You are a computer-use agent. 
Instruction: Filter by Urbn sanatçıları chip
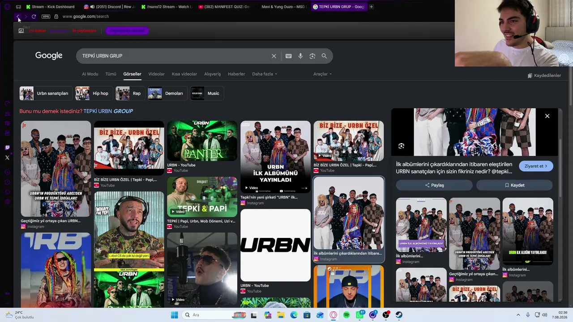pyautogui.click(x=45, y=93)
